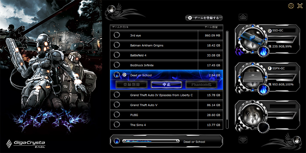Select The Sims 4 radio circle
Viewport: 306px width, 153px height.
click(x=117, y=125)
